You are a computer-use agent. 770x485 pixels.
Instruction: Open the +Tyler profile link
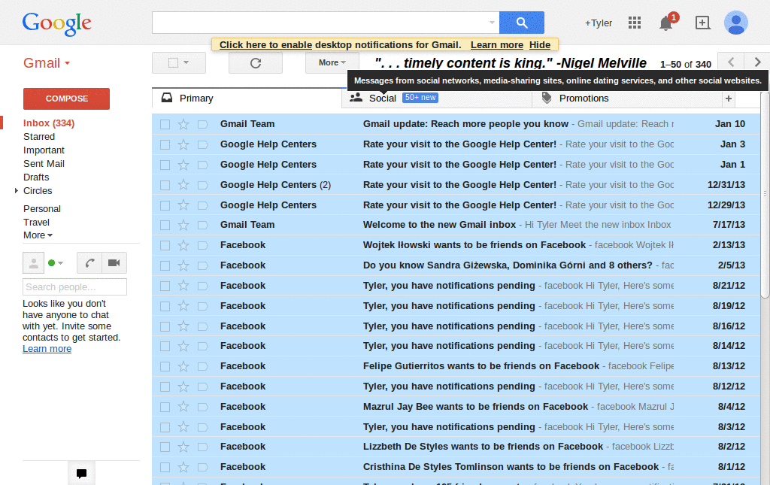coord(598,23)
